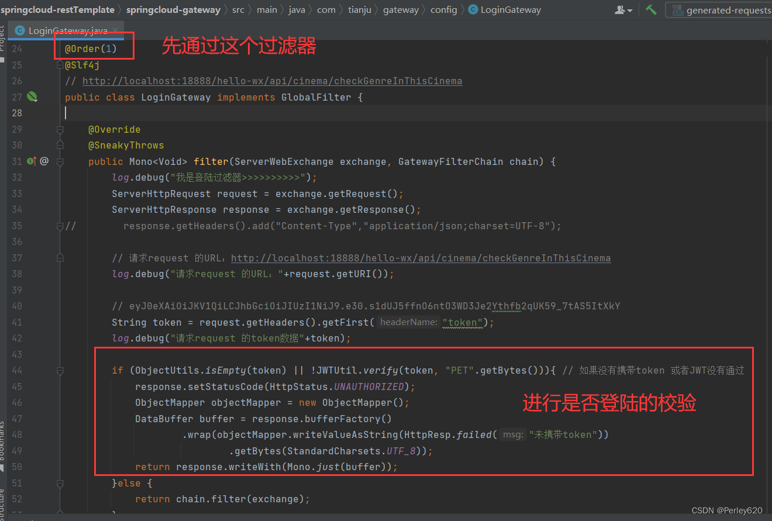Click the implements-method gutter icon on line 31
Screen dimensions: 772x521
tap(32, 161)
